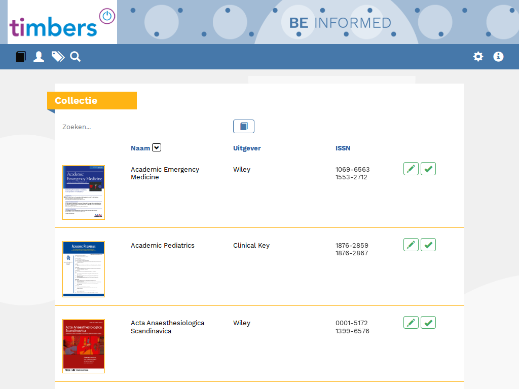Click the Clinical Key publisher text

tap(251, 246)
